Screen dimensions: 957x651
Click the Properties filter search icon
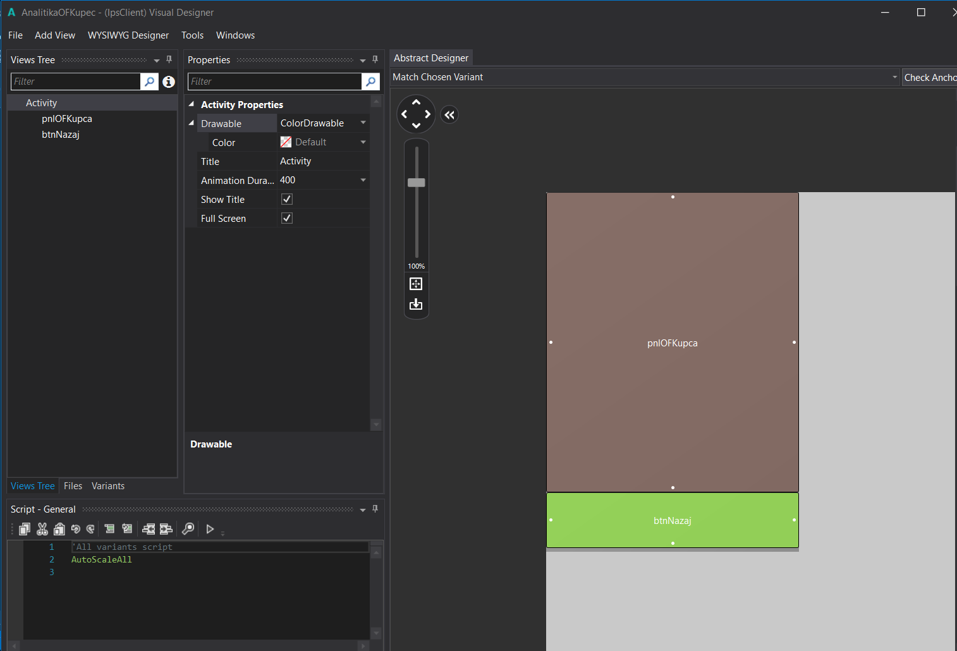click(371, 82)
